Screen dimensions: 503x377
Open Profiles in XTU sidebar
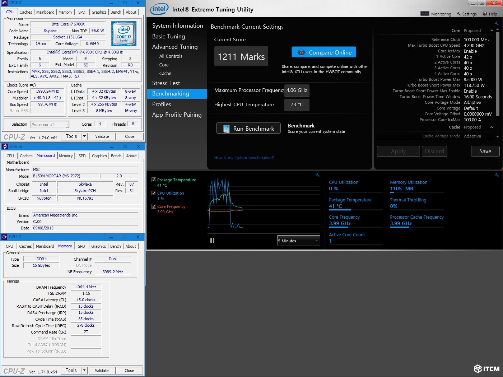[x=162, y=104]
